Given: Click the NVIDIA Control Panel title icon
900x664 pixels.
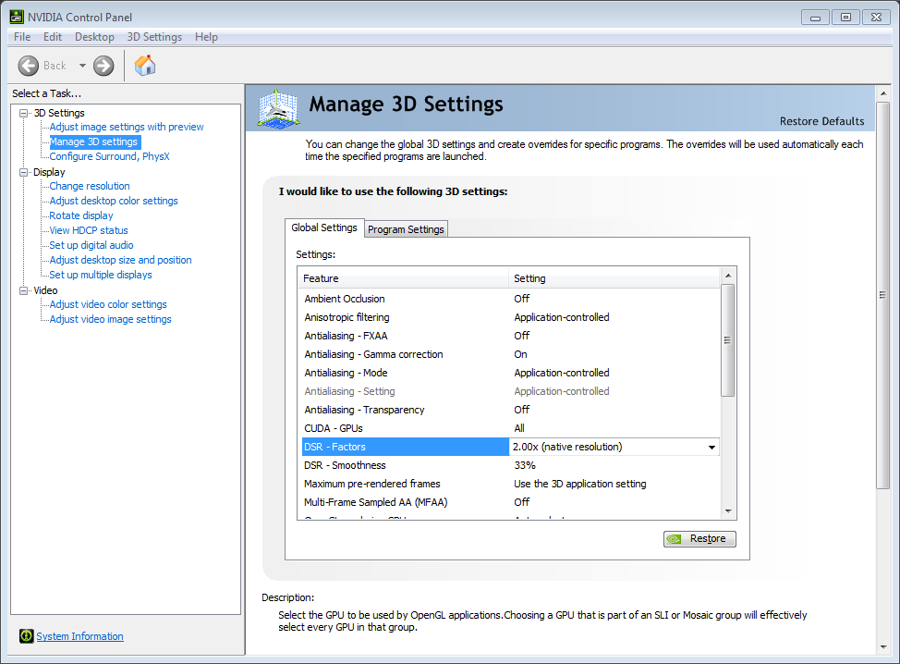Looking at the screenshot, I should coord(17,17).
